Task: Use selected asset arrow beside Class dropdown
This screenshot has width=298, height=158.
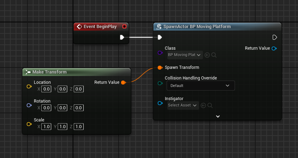Action: tap(207, 55)
